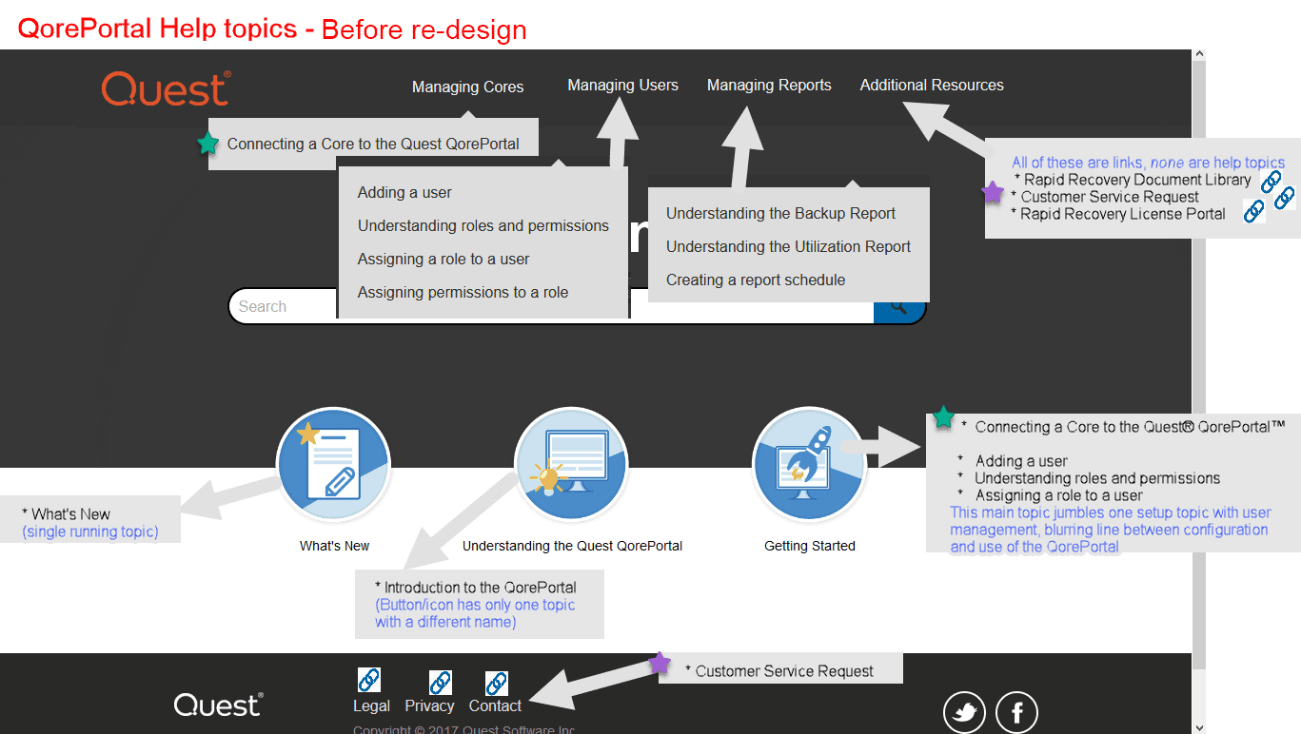Open the Managing Cores menu
This screenshot has width=1301, height=734.
pyautogui.click(x=467, y=87)
